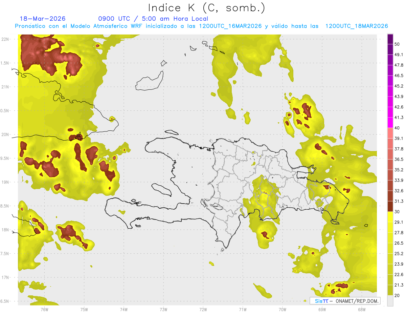Click the '31.3' color scale value
Viewport: 406px width, 314px height.
point(399,201)
